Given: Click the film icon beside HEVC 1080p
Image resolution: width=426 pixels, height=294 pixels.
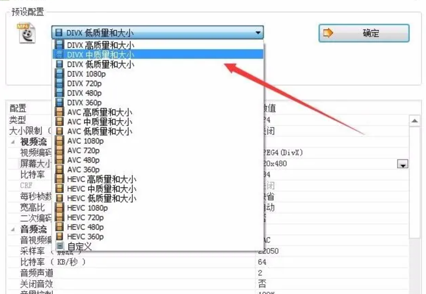Looking at the screenshot, I should (59, 208).
